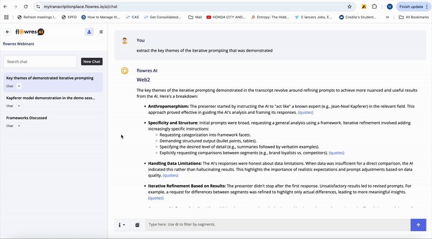Open the profile avatar M
Screen dimensions: 432x239
(389, 6)
